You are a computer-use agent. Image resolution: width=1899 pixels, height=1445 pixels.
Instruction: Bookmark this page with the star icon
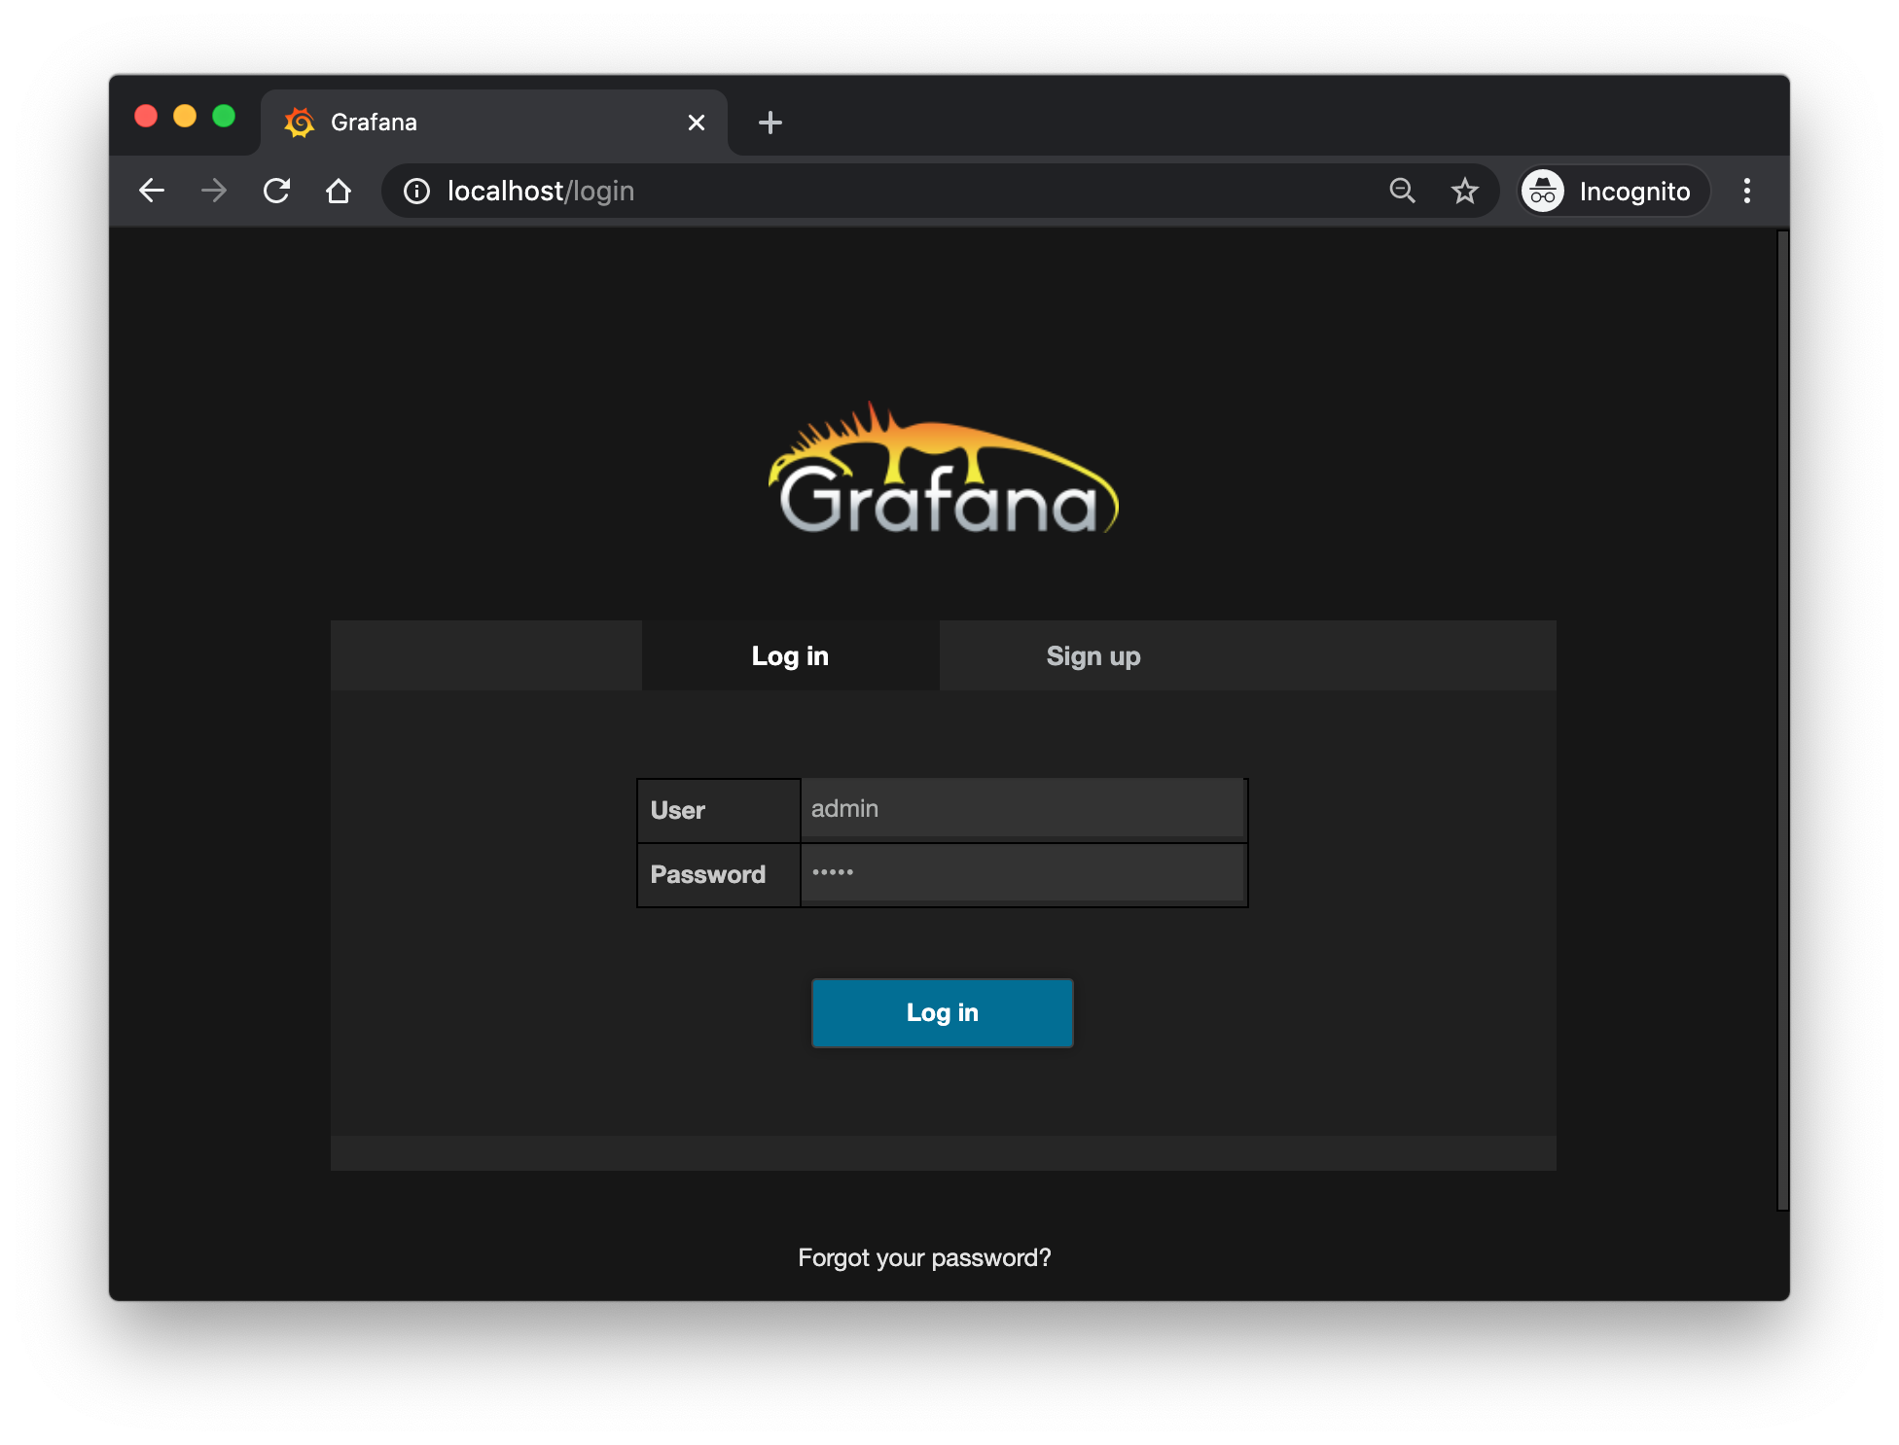click(x=1465, y=191)
